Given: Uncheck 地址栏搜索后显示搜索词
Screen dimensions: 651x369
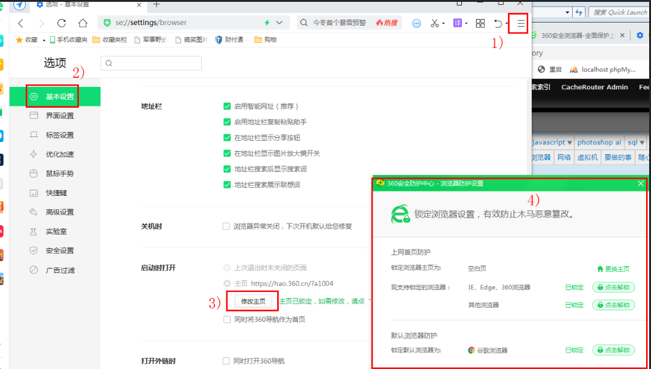Looking at the screenshot, I should coord(226,169).
